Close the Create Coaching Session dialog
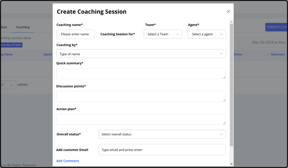The width and height of the screenshot is (288, 168). 228,12
